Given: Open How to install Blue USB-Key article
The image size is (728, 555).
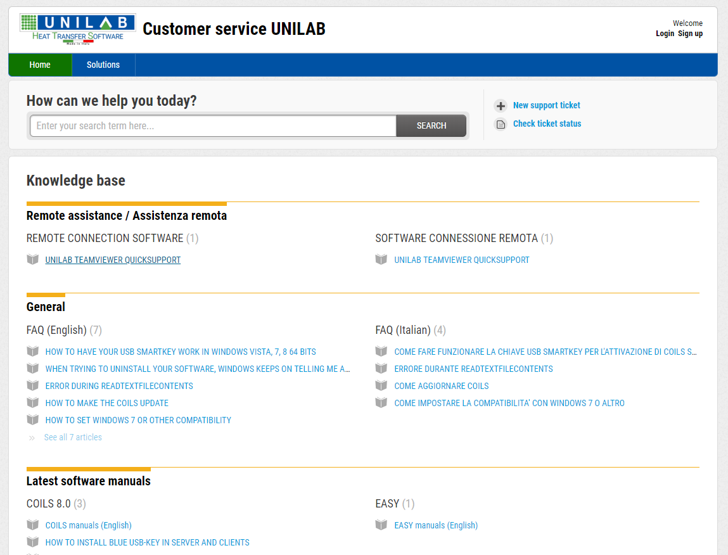Looking at the screenshot, I should click(147, 543).
